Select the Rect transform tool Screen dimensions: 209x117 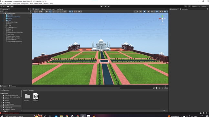(61, 12)
